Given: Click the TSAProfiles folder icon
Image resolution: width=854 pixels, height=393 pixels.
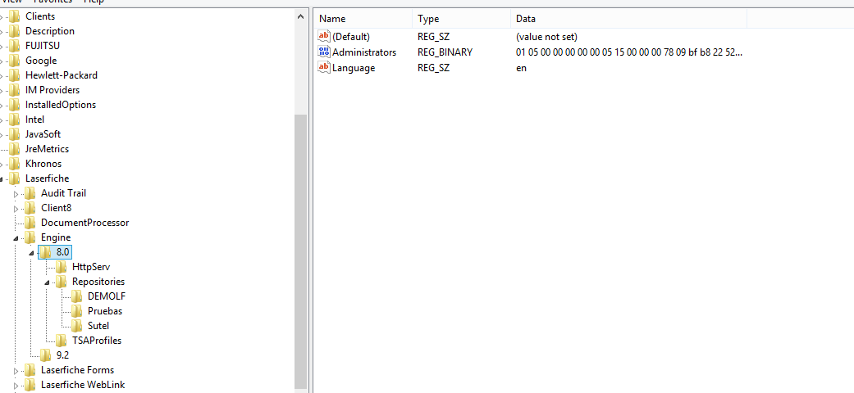Looking at the screenshot, I should (x=61, y=341).
